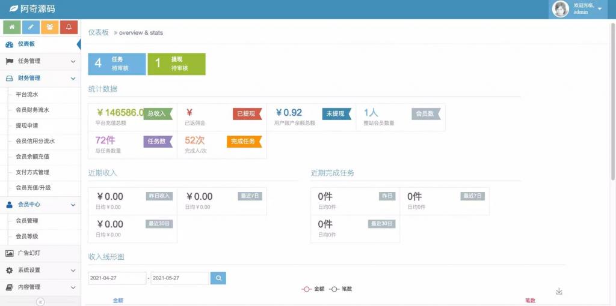The width and height of the screenshot is (616, 306).
Task: Expand the 系统设置 sidebar menu
Action: (x=40, y=270)
